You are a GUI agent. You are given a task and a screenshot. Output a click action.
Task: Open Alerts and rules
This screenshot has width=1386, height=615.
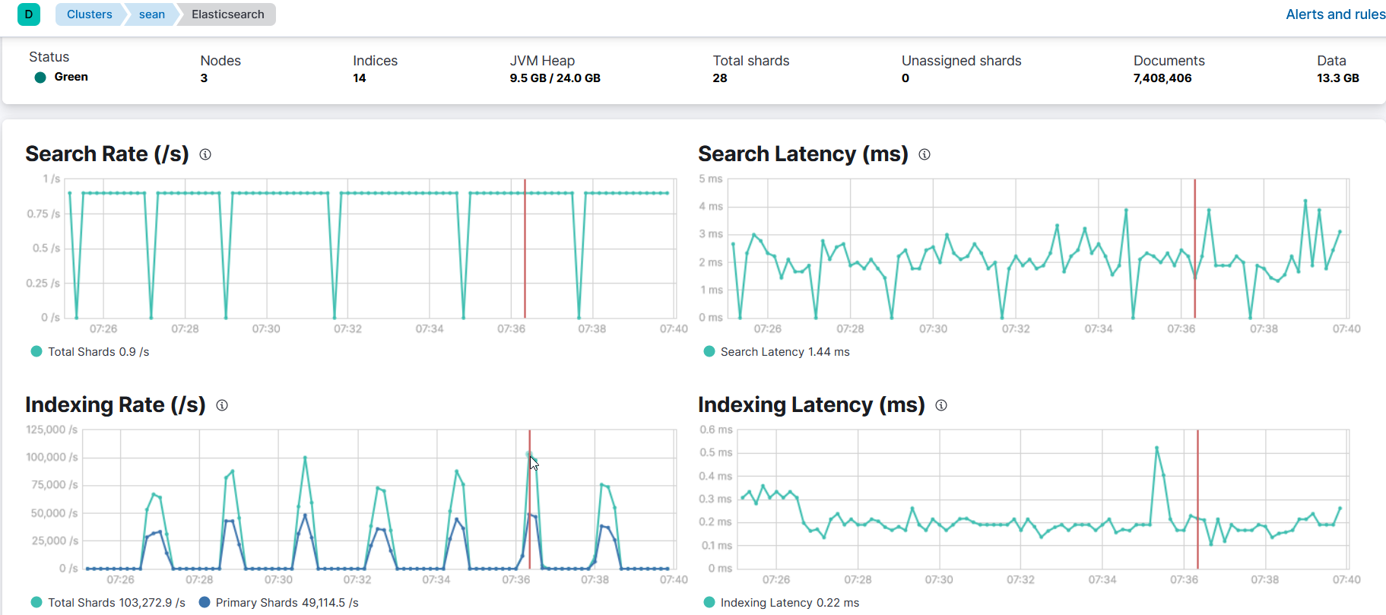click(1335, 14)
